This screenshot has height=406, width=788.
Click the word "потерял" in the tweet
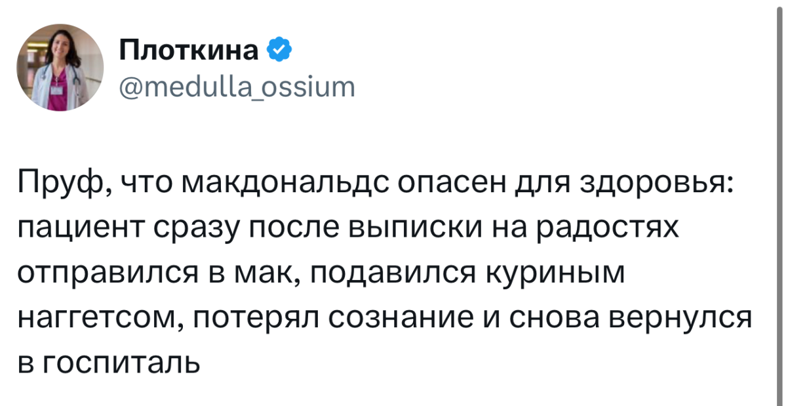256,318
